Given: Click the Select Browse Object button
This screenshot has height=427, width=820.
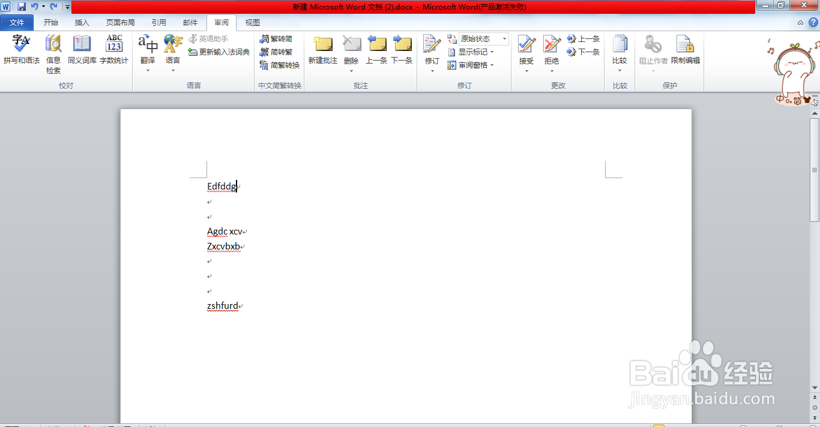Looking at the screenshot, I should (x=815, y=407).
